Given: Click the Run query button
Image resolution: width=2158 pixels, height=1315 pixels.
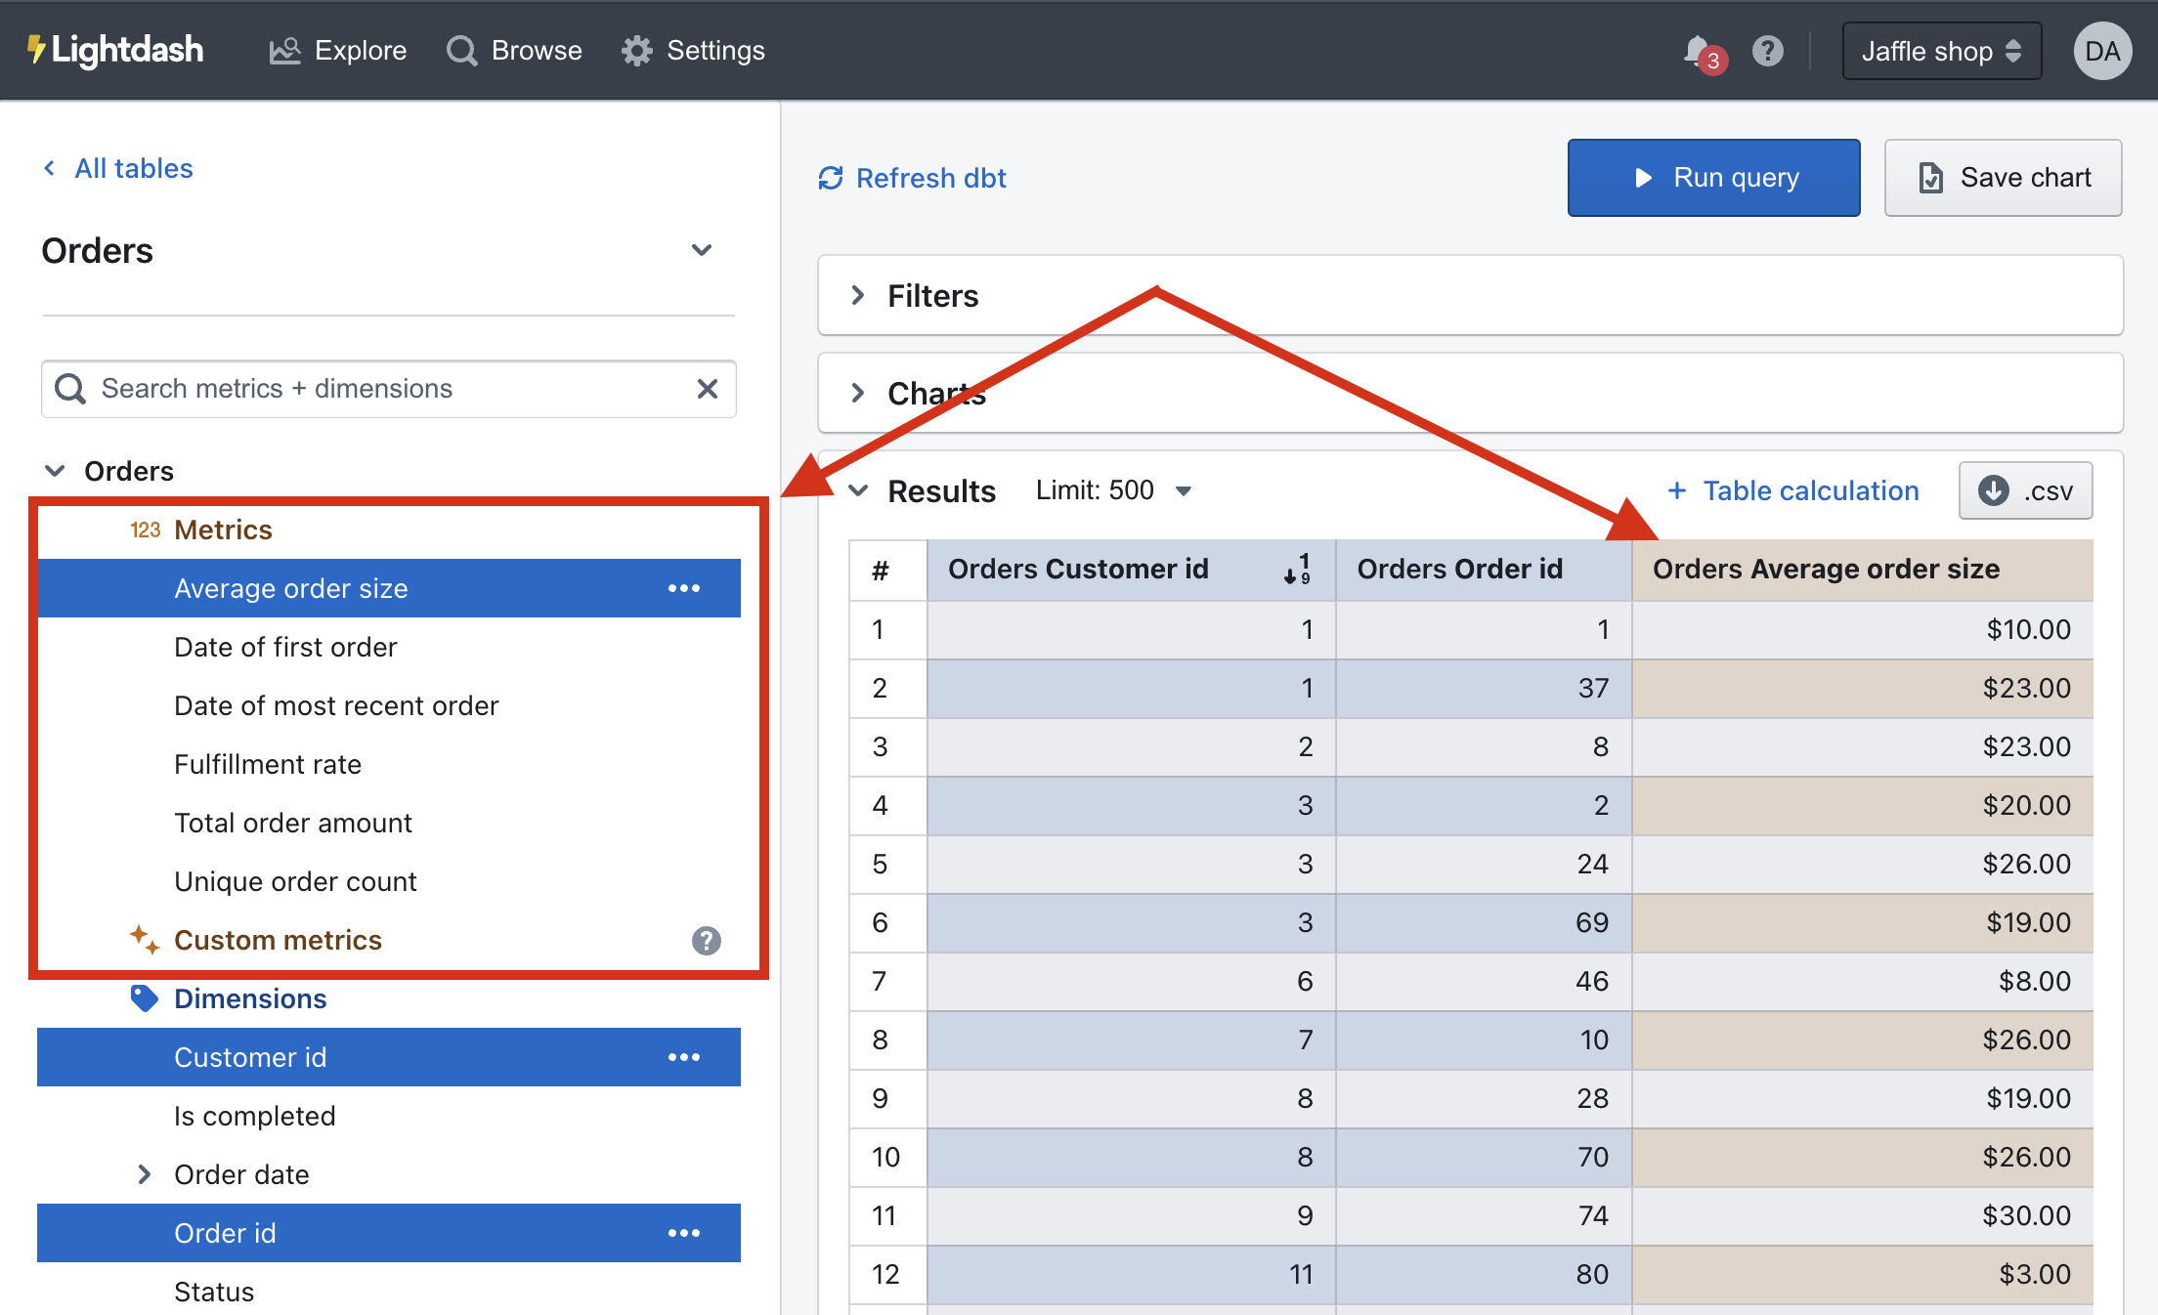Looking at the screenshot, I should tap(1713, 178).
